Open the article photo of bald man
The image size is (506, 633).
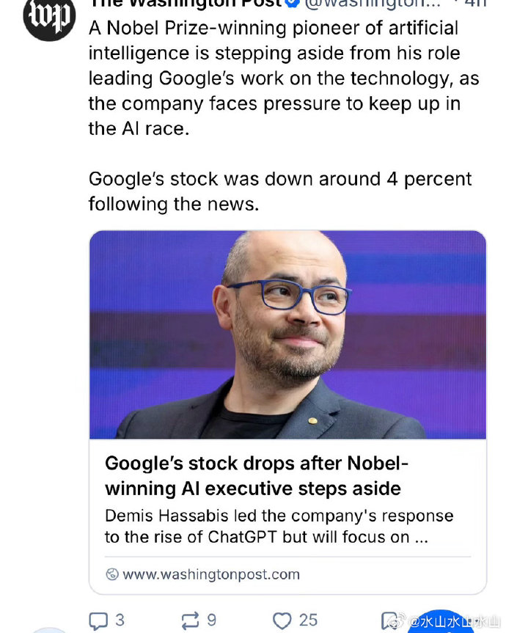pyautogui.click(x=287, y=334)
